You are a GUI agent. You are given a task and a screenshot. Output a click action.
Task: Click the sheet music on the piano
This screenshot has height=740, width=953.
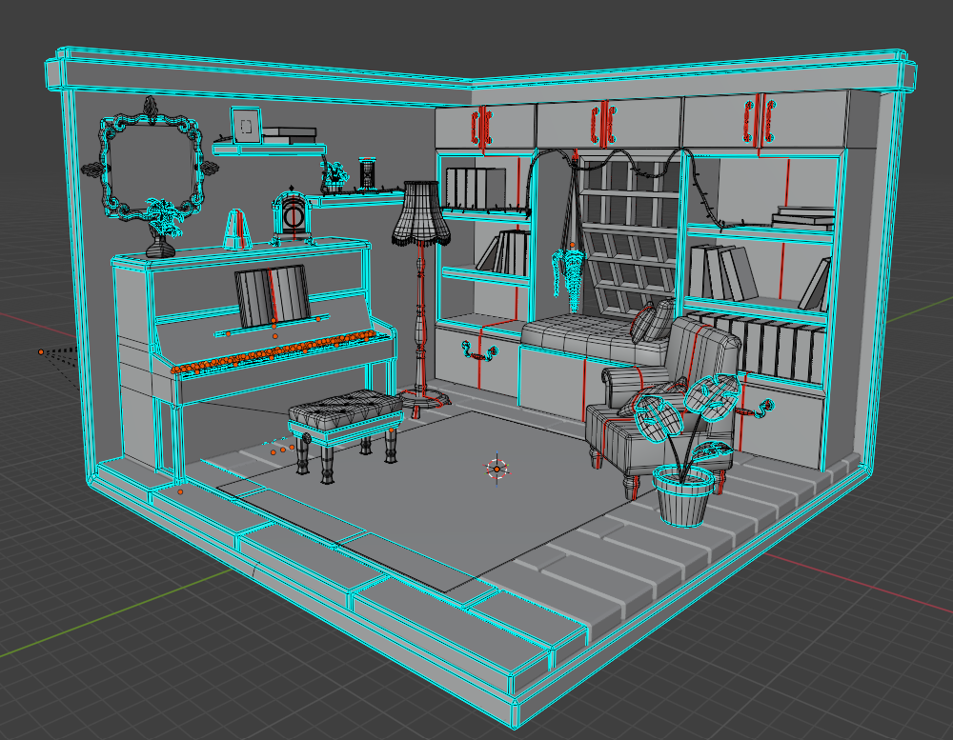click(272, 296)
